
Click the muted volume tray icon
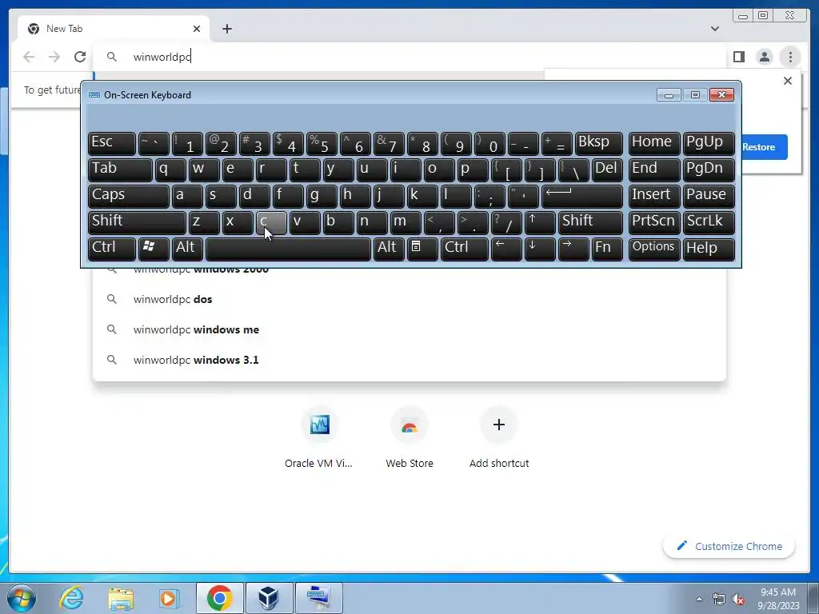(x=738, y=600)
